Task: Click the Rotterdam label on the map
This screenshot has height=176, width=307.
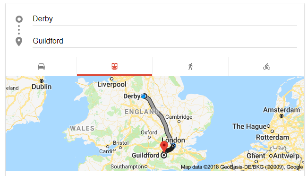Action: [x=273, y=137]
